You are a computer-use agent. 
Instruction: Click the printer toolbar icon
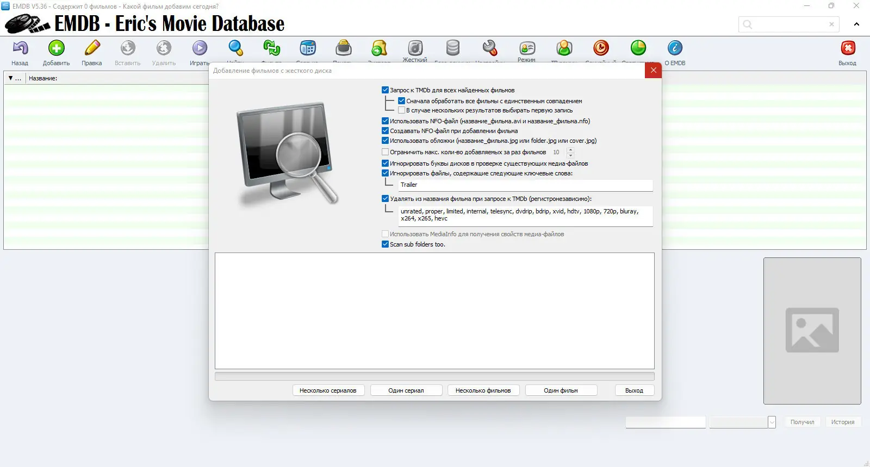click(344, 48)
